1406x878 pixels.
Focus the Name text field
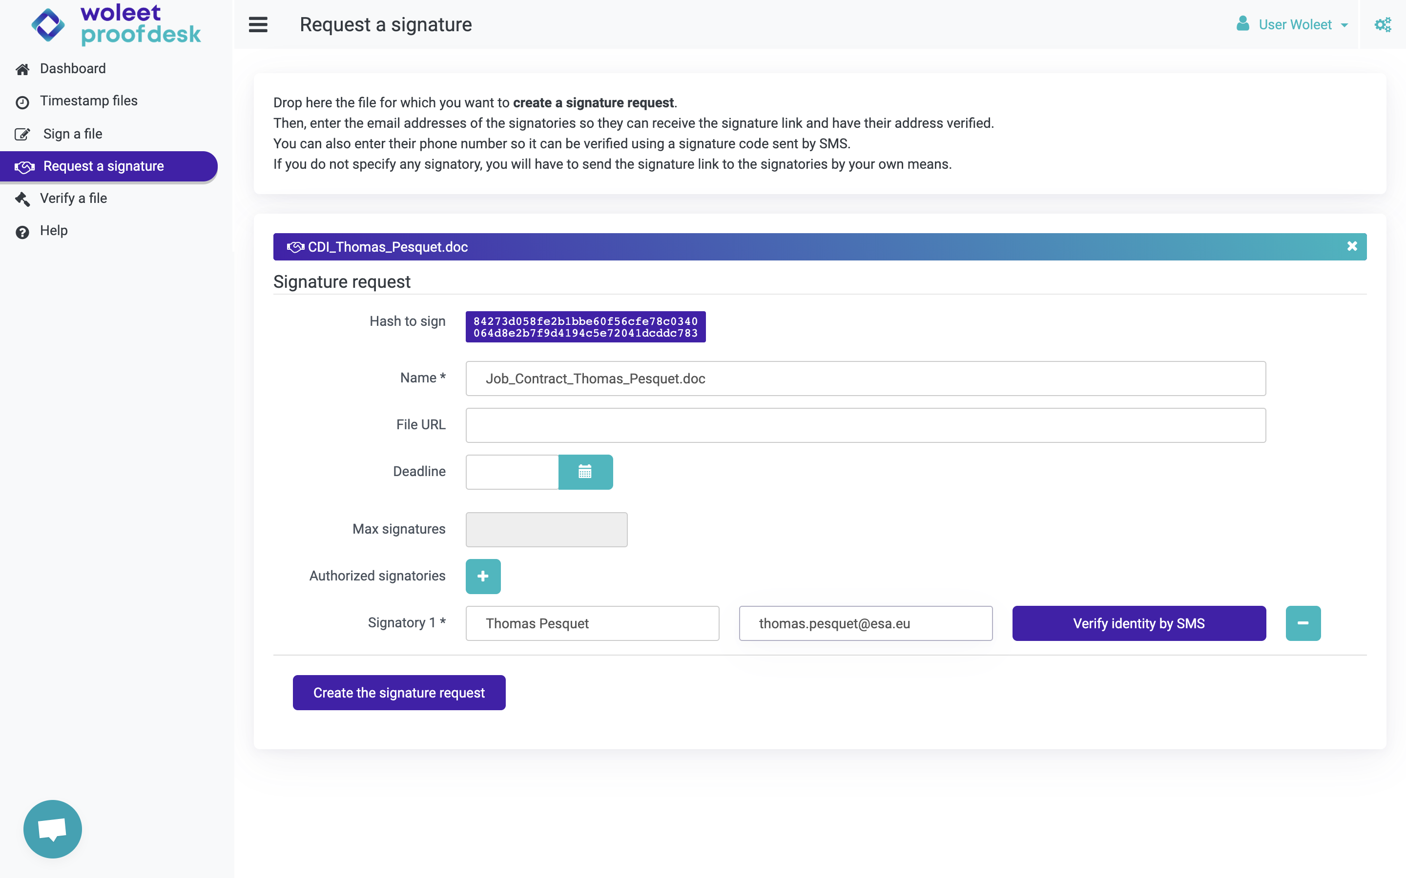click(865, 379)
